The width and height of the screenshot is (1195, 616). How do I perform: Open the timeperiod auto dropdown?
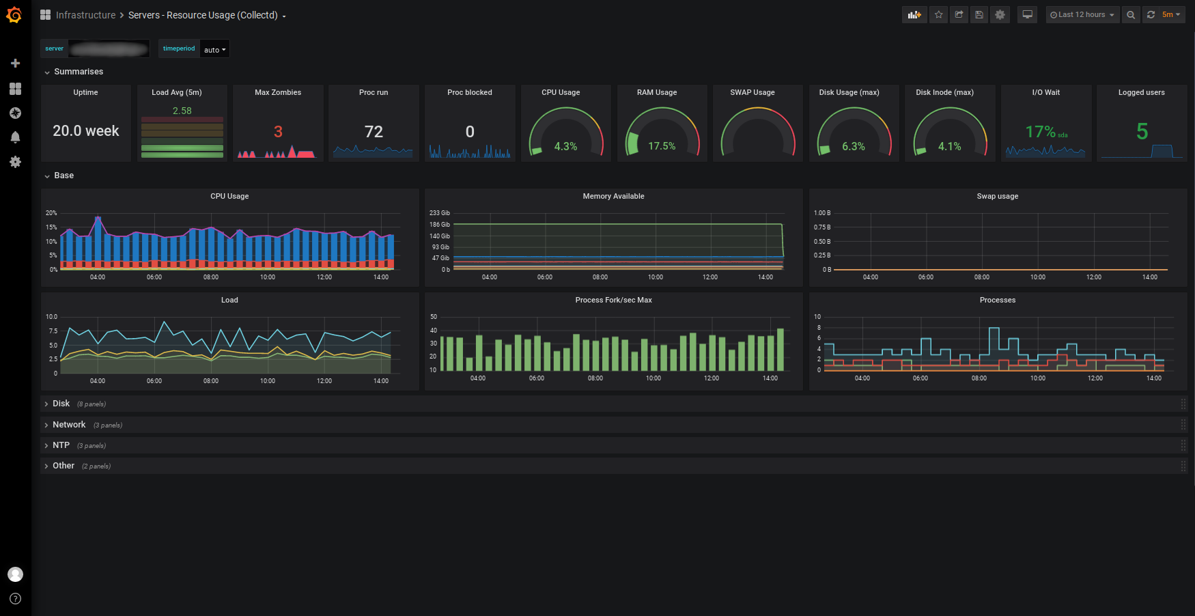[214, 49]
